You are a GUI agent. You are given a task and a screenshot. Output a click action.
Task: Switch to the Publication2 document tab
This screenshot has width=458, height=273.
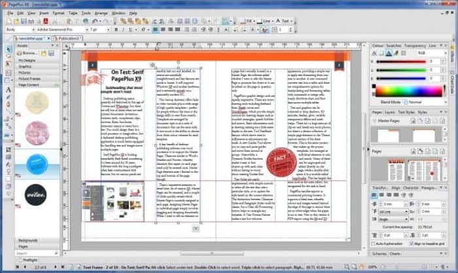click(x=69, y=38)
